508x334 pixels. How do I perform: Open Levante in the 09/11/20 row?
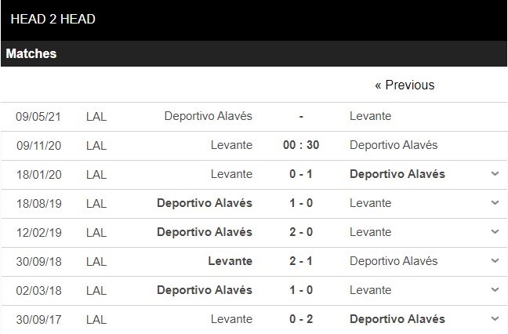click(x=231, y=145)
